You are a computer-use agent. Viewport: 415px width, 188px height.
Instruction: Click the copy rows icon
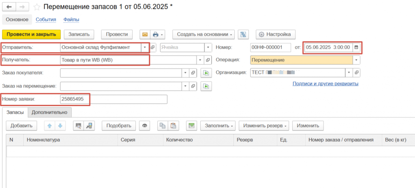163,126
